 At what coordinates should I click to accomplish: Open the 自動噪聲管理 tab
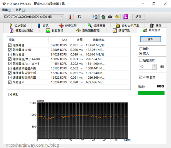(88, 31)
